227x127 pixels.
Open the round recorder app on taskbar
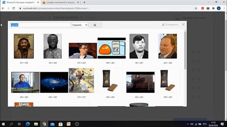point(77,124)
